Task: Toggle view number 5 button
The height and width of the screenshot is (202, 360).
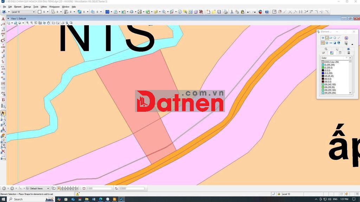Action: [x=69, y=189]
